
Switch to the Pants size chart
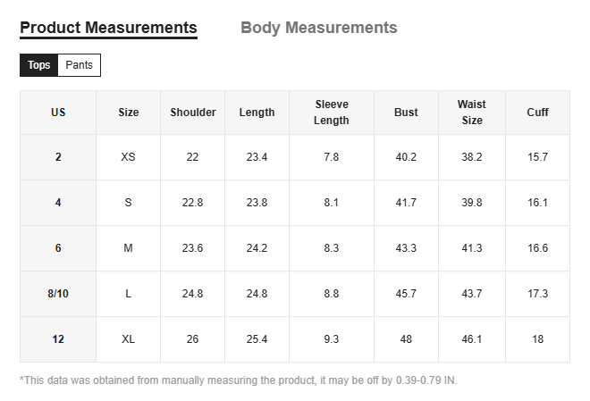point(79,65)
